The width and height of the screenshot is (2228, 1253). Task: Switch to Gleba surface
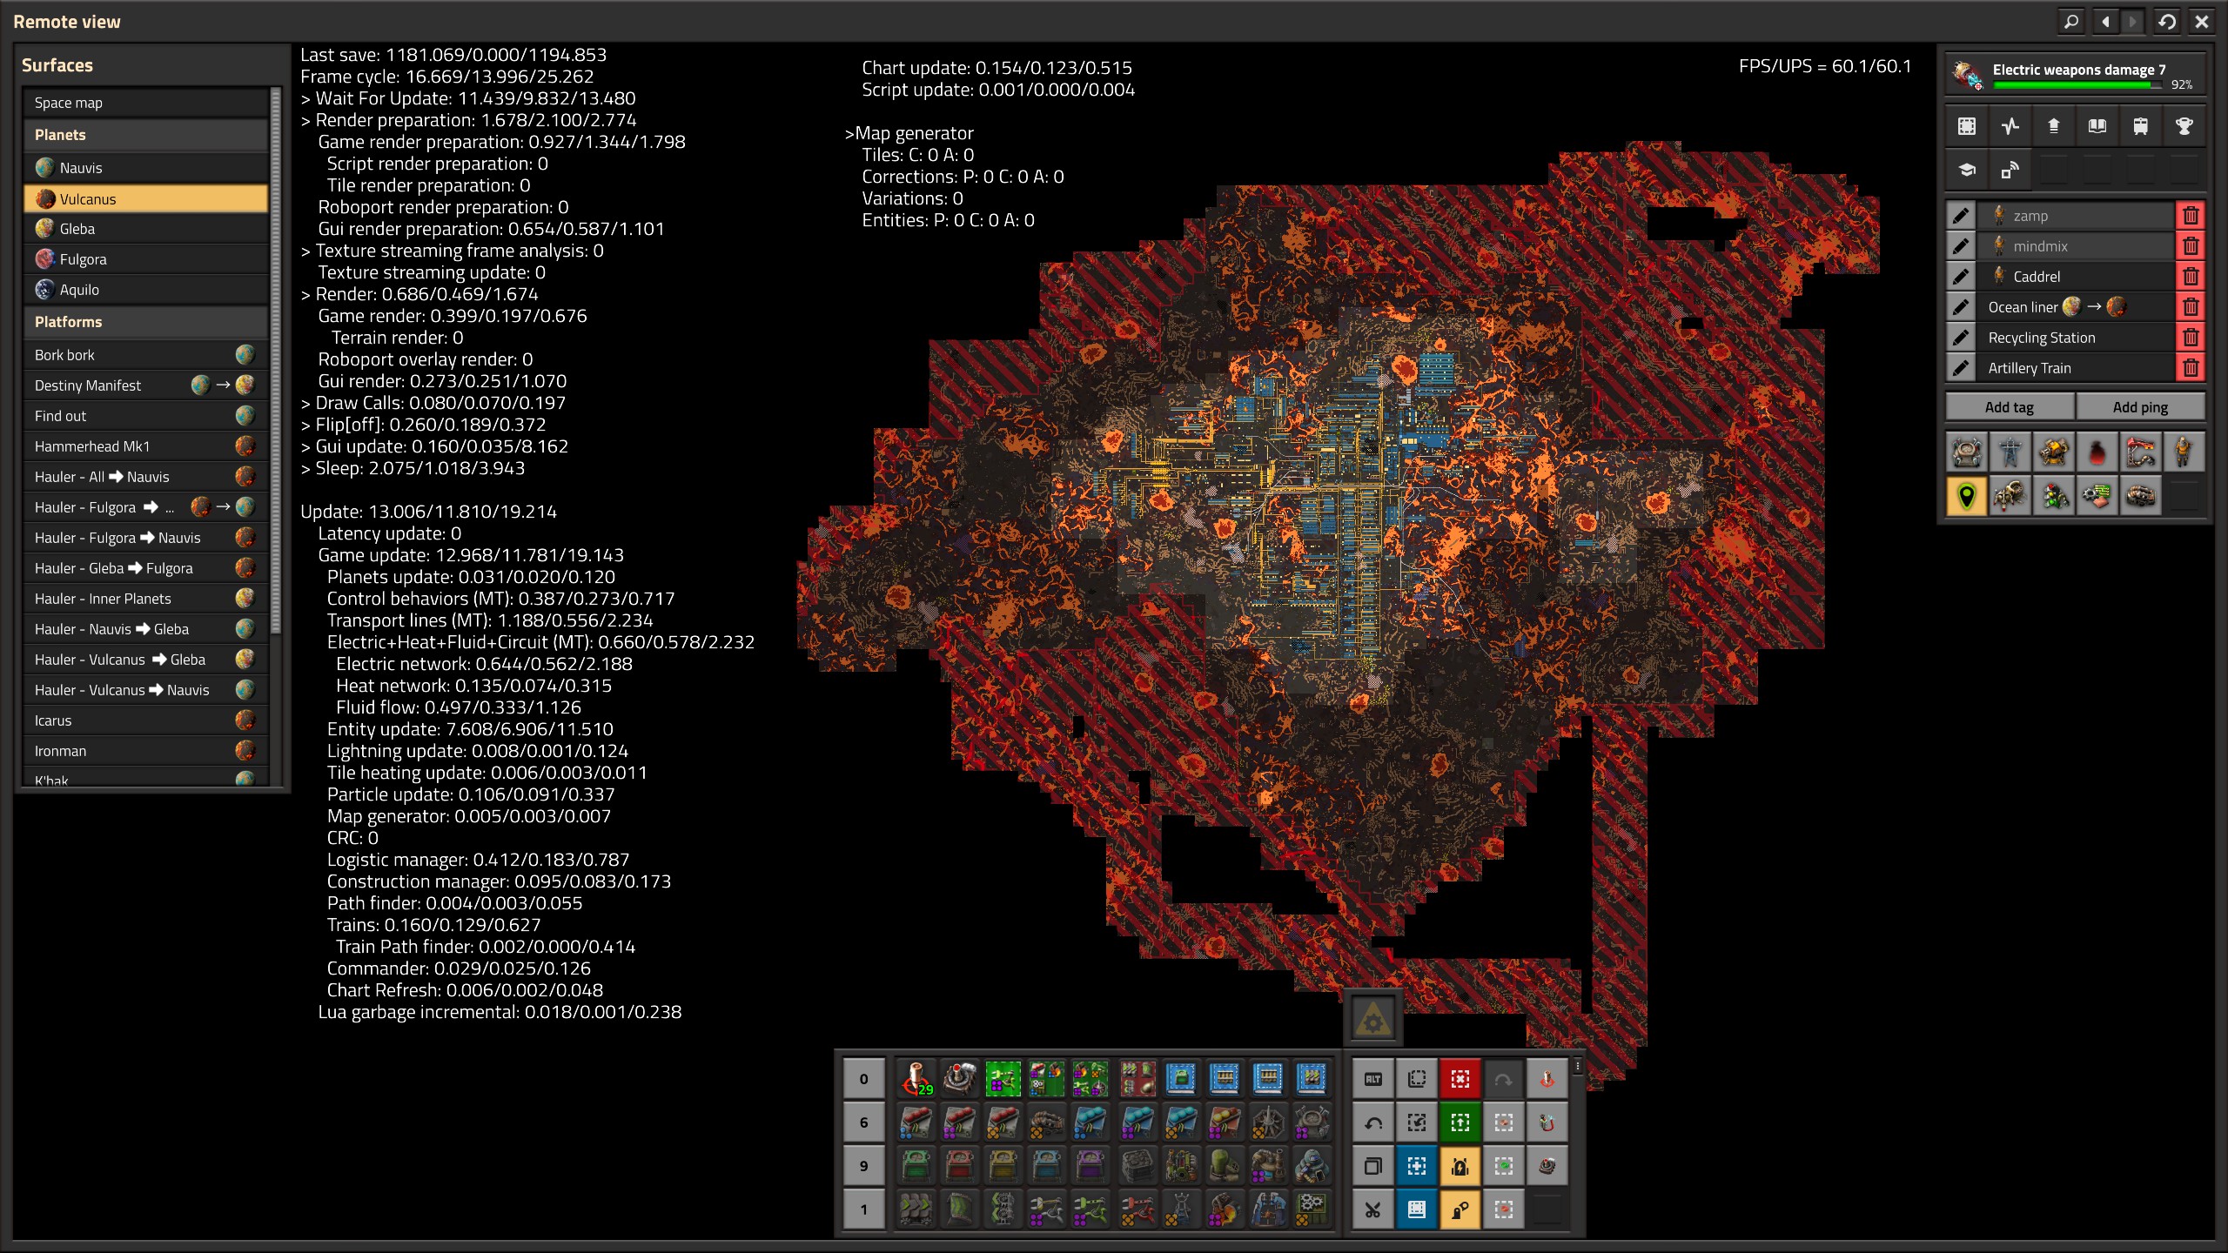(x=146, y=229)
